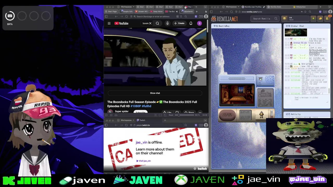Add new tab beside (@javiente) tab
The image size is (333, 187).
[197, 11]
